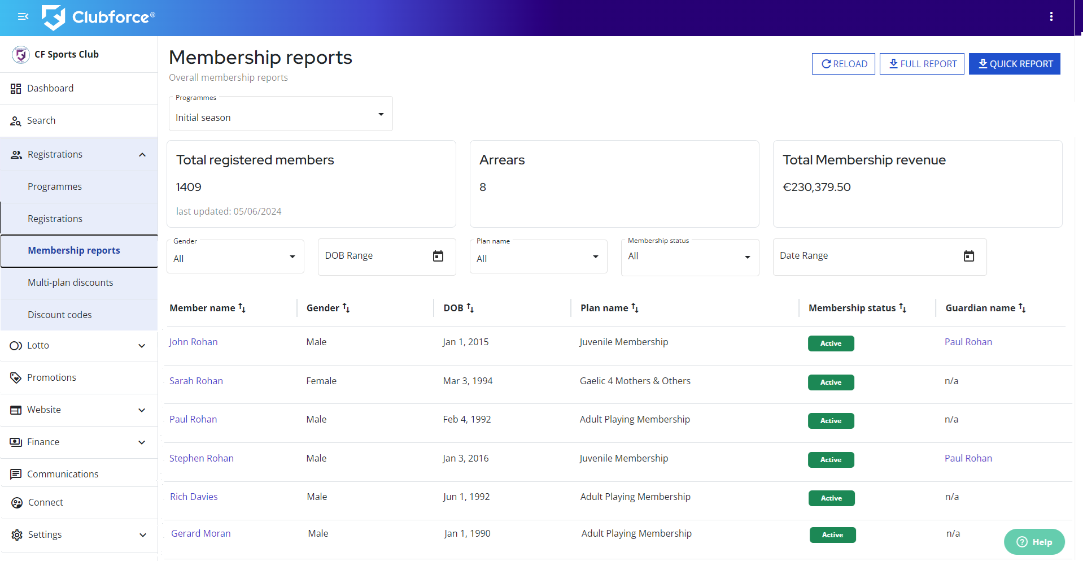
Task: Open the Gender filter dropdown
Action: click(x=235, y=257)
